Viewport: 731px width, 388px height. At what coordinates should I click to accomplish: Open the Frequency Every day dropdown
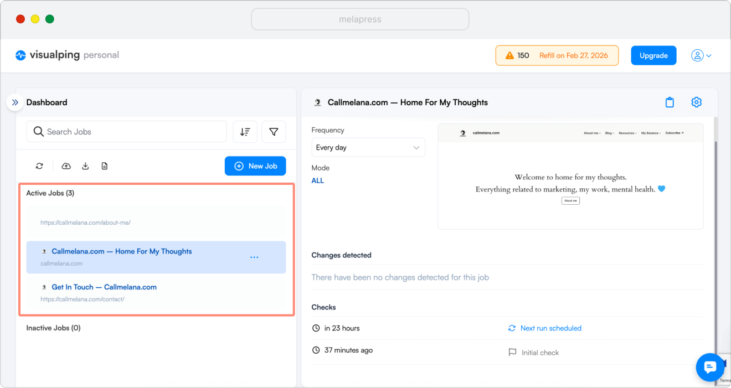pyautogui.click(x=368, y=148)
